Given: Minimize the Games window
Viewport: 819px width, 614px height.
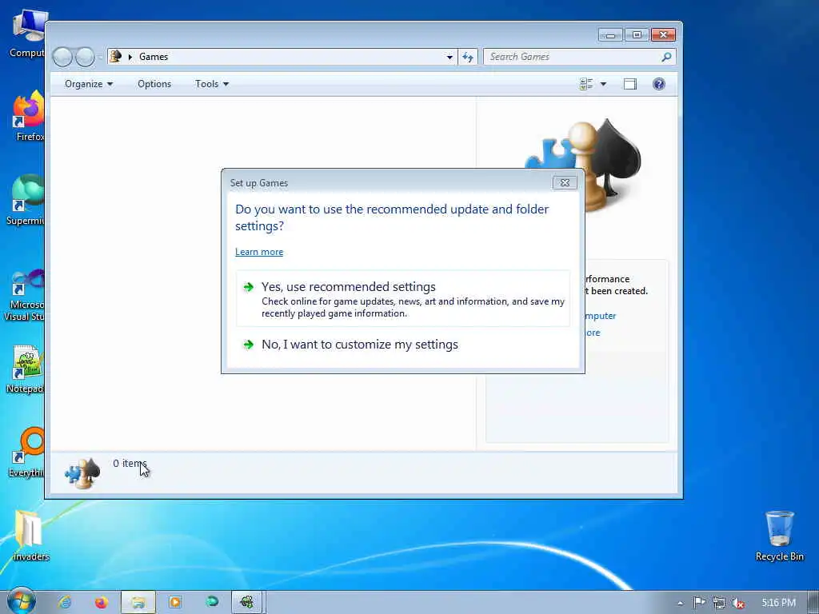Looking at the screenshot, I should [610, 35].
